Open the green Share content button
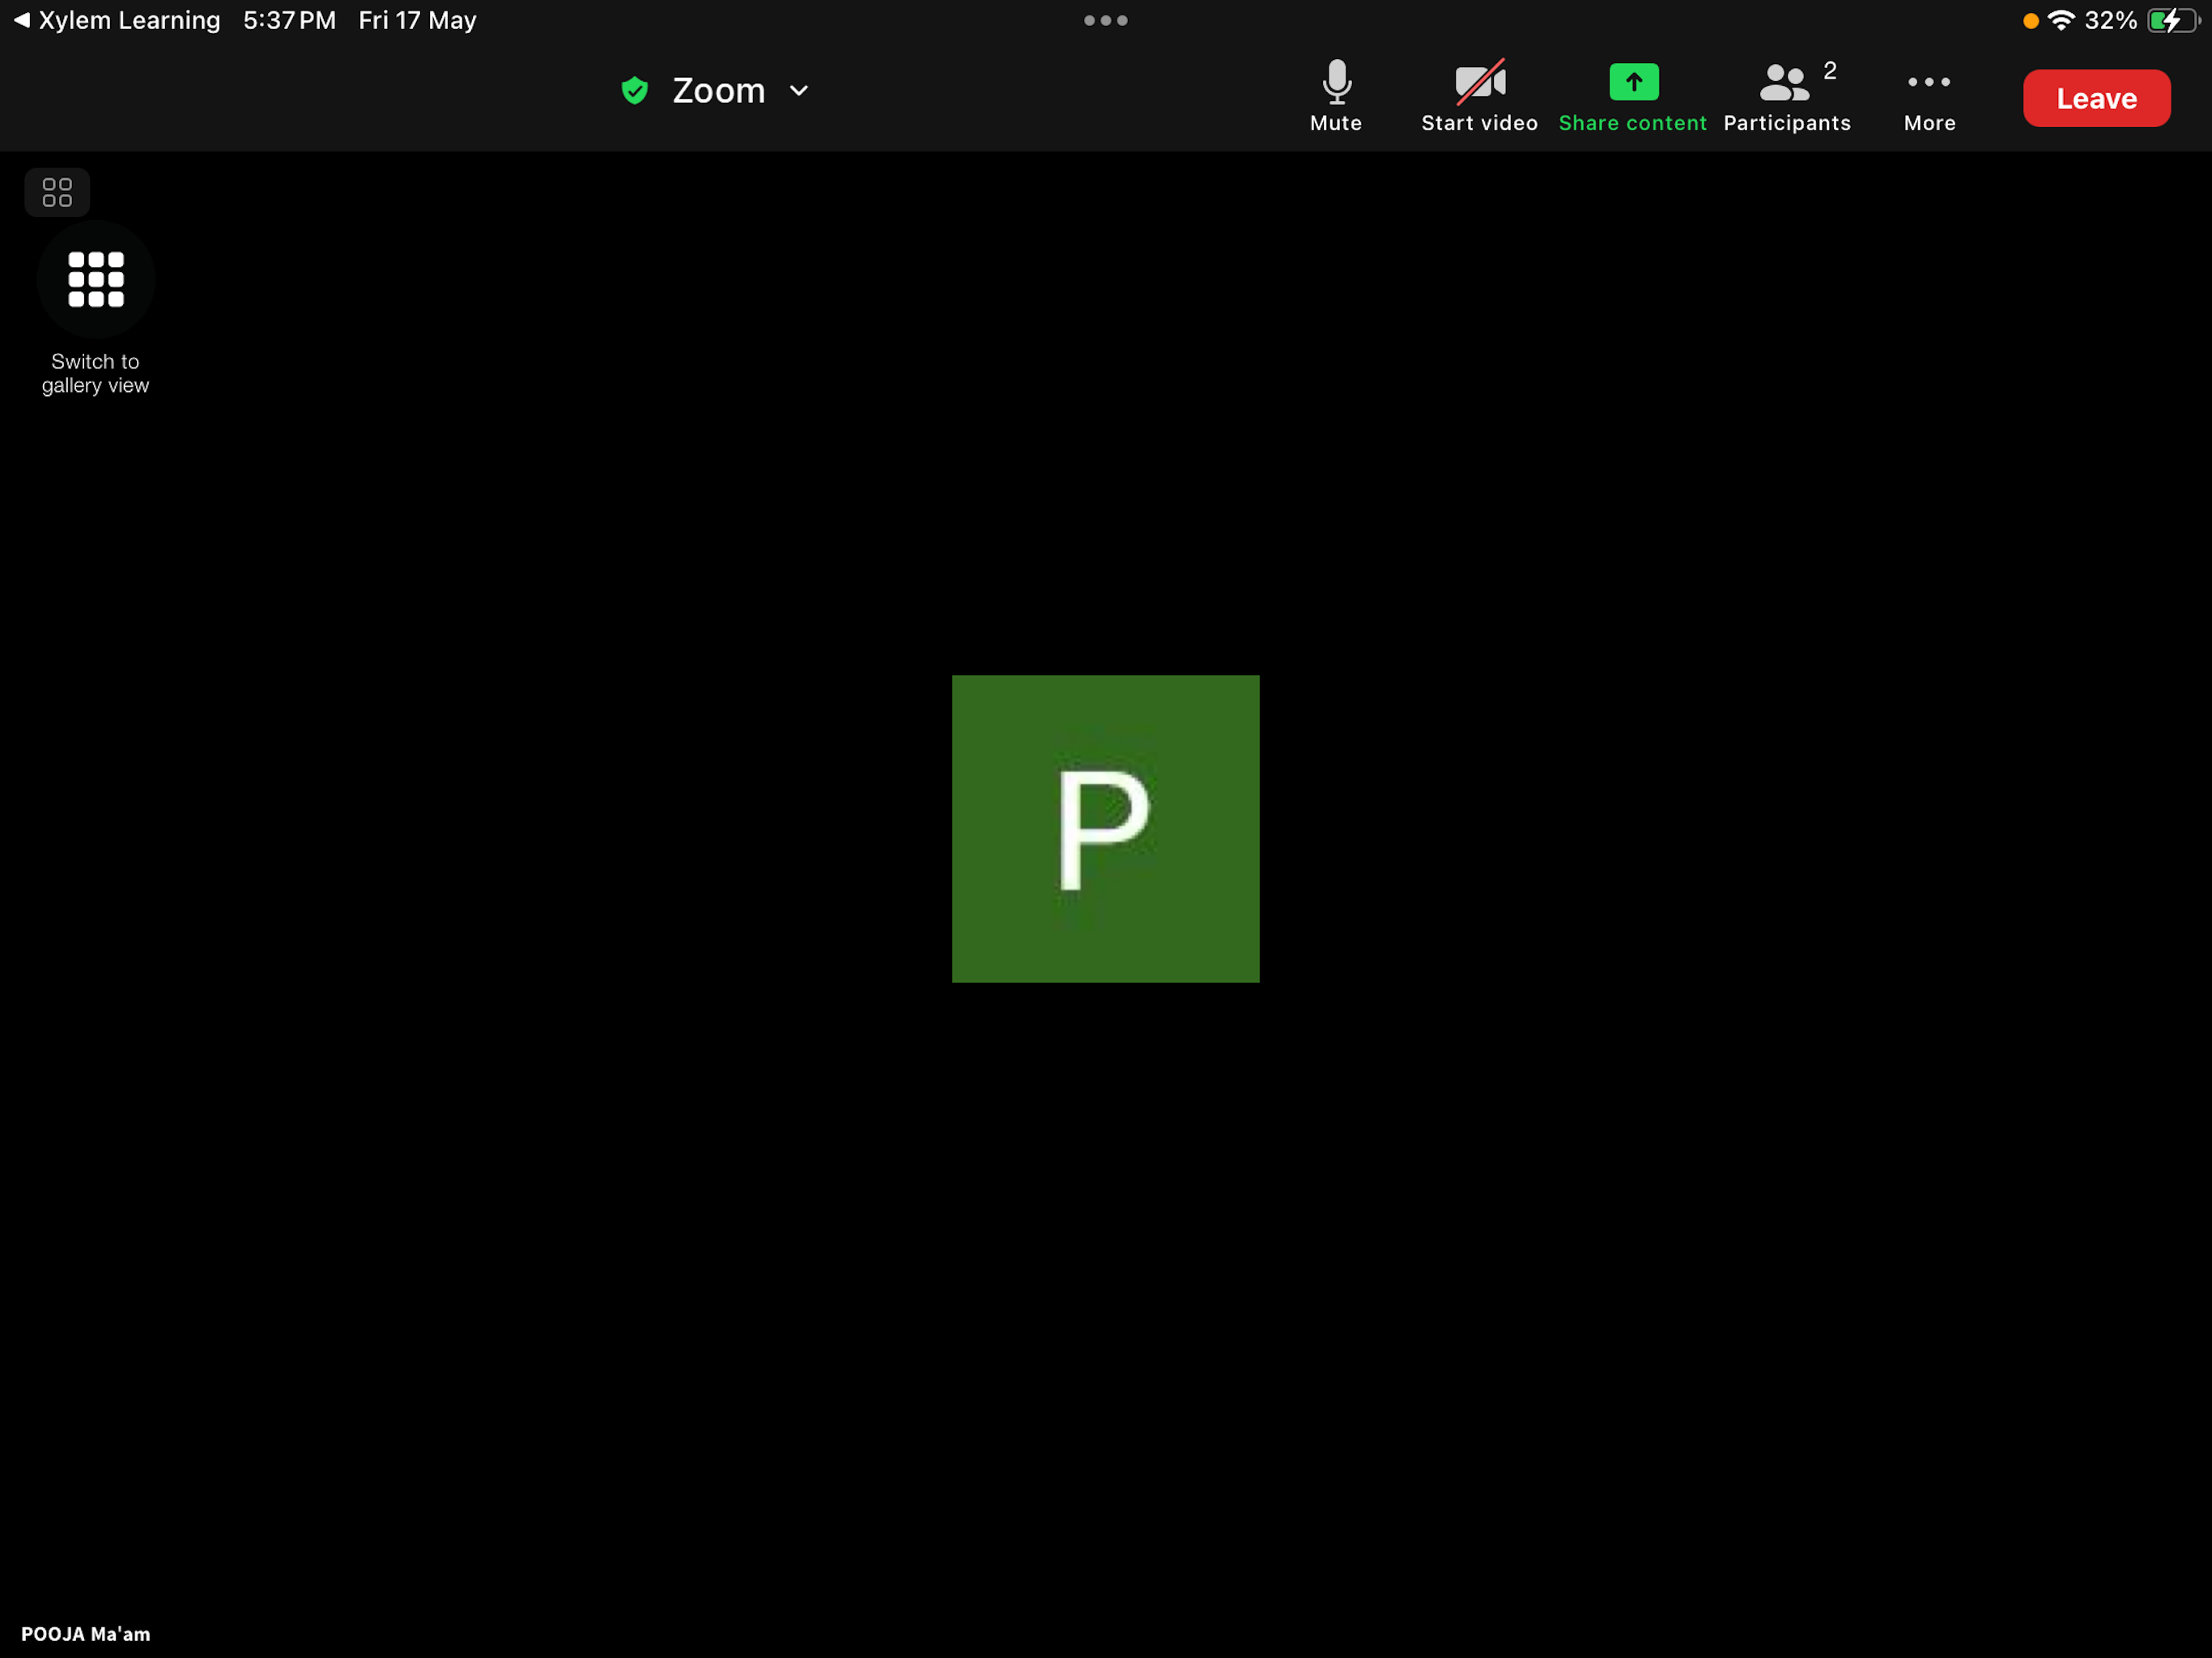Viewport: 2212px width, 1658px height. point(1632,97)
